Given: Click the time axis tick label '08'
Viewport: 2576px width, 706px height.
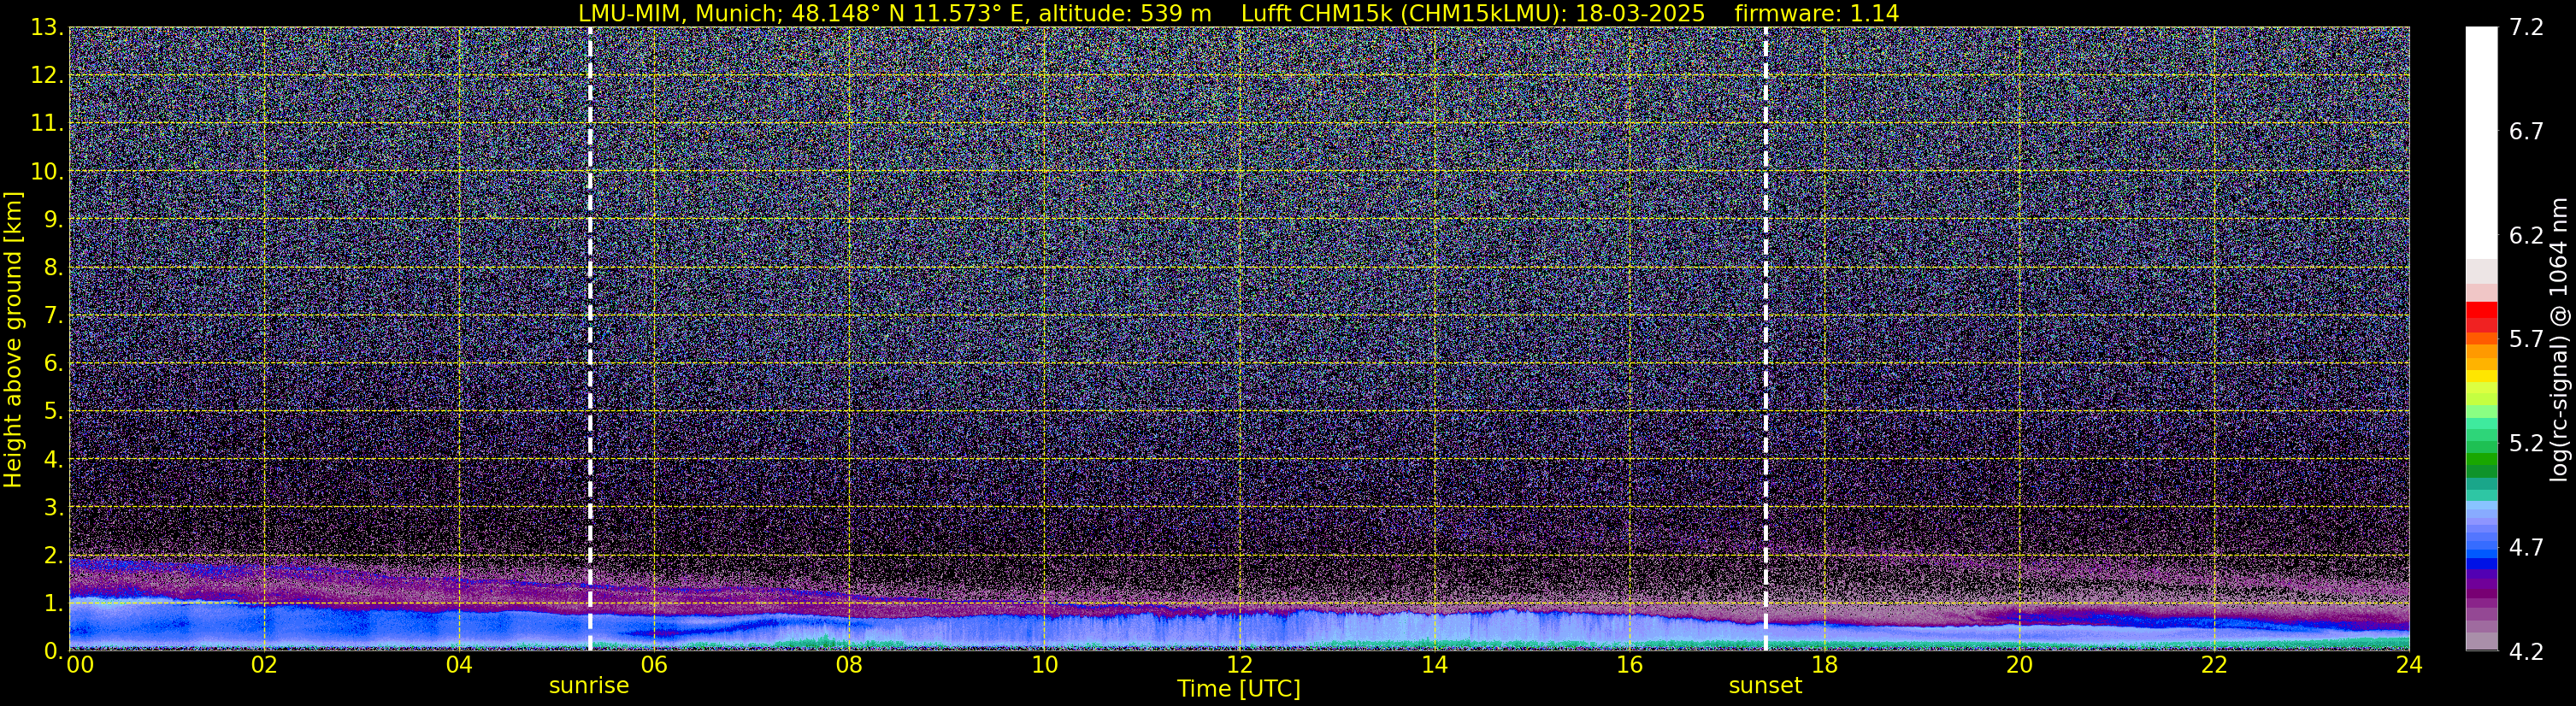Looking at the screenshot, I should point(849,665).
